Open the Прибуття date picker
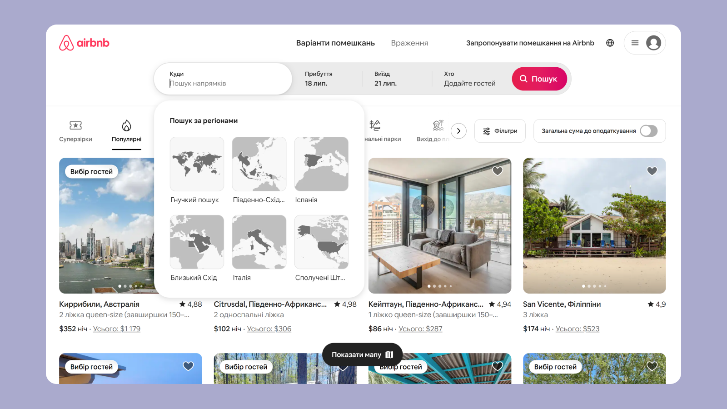The width and height of the screenshot is (727, 409). pyautogui.click(x=327, y=79)
